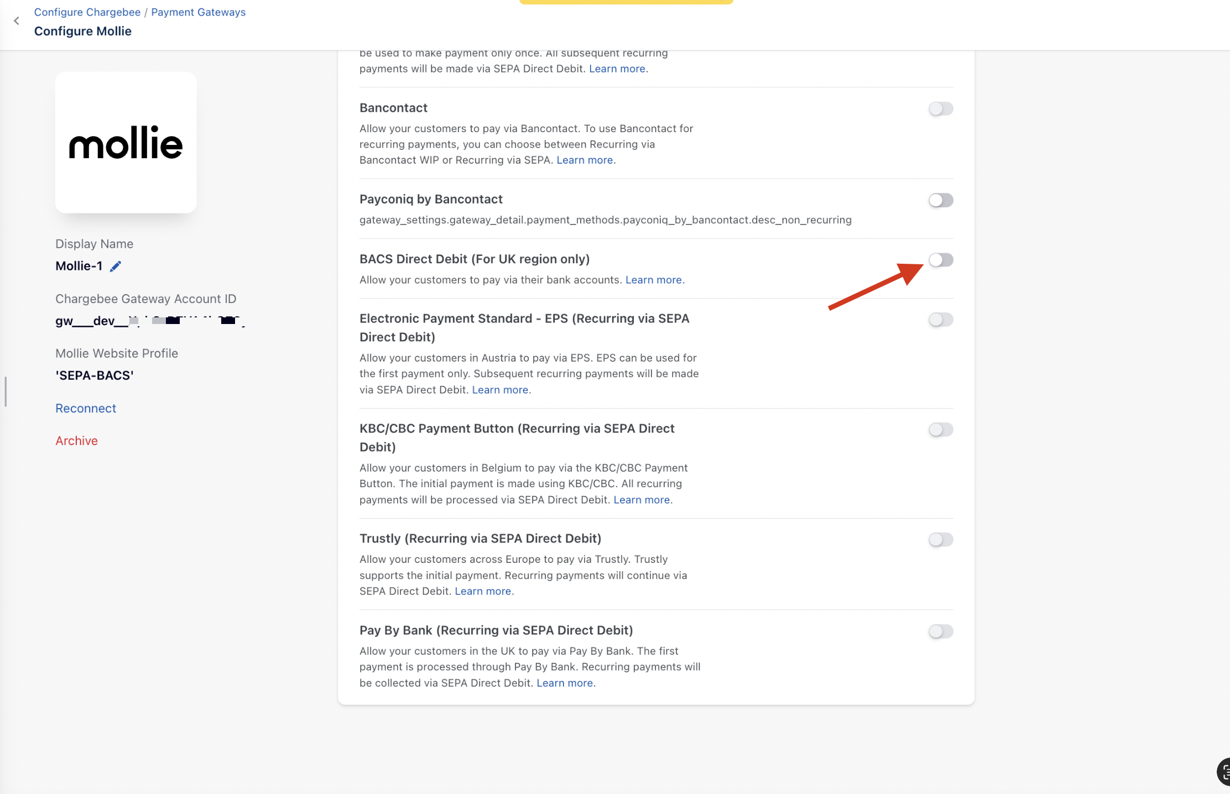Turn on Payconiq by Bancontact
Image resolution: width=1230 pixels, height=794 pixels.
click(x=940, y=200)
